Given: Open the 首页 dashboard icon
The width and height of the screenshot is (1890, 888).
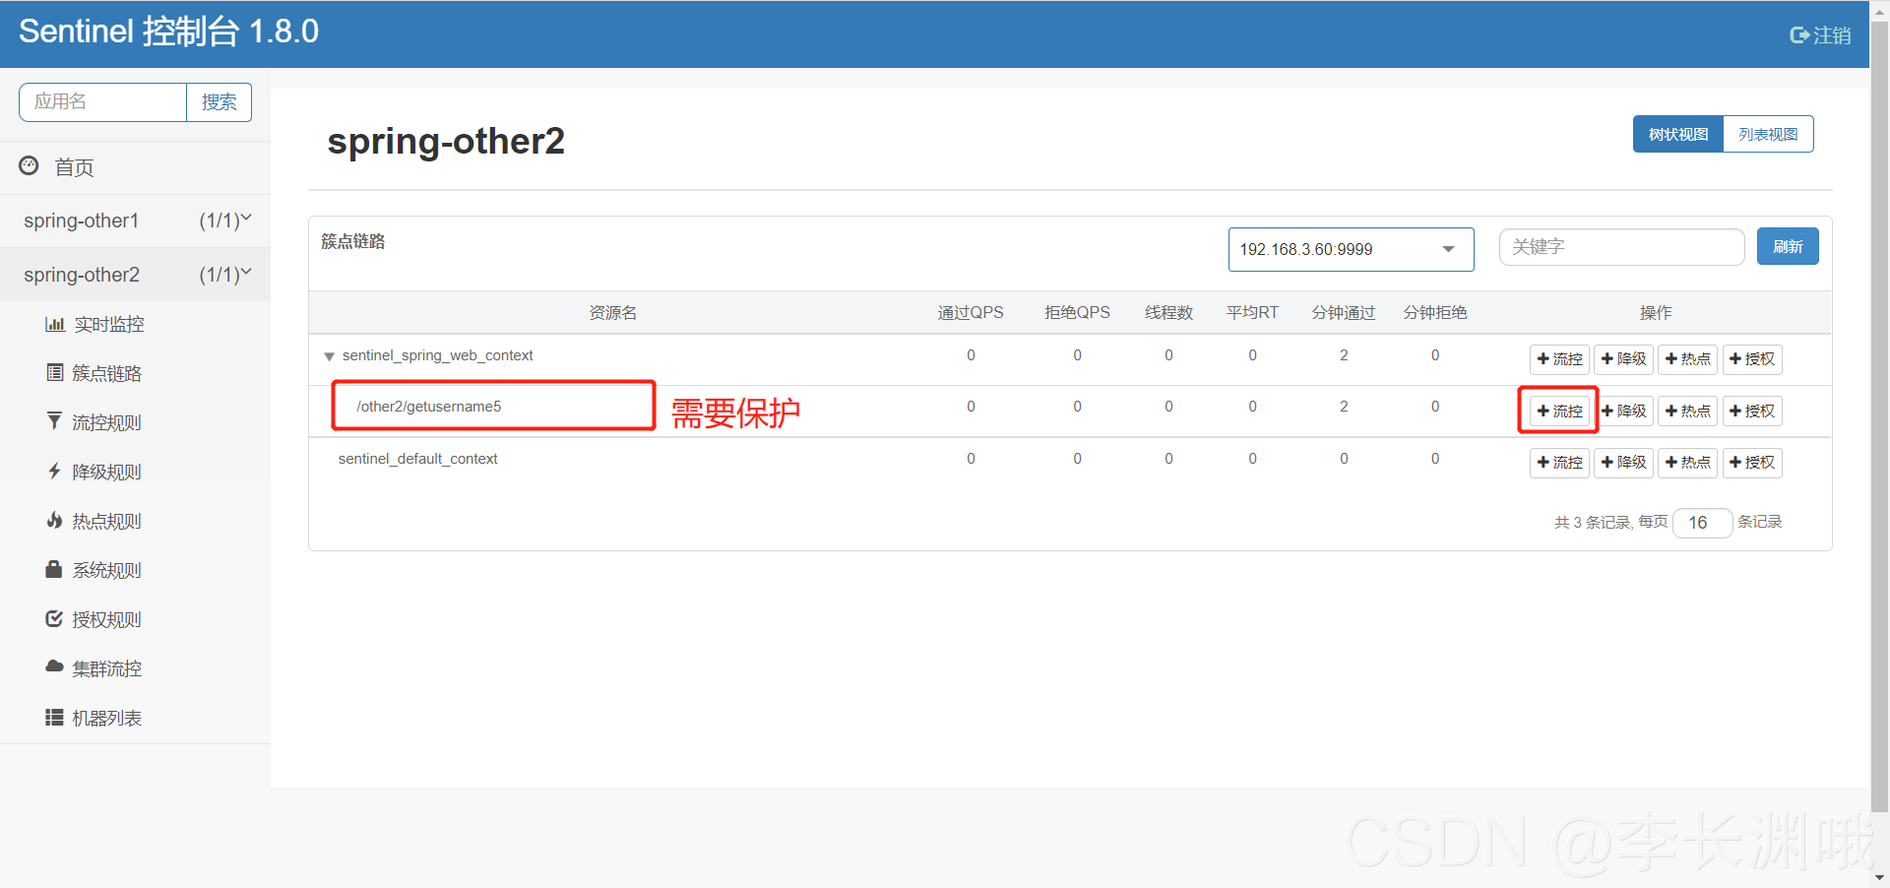Looking at the screenshot, I should point(29,165).
